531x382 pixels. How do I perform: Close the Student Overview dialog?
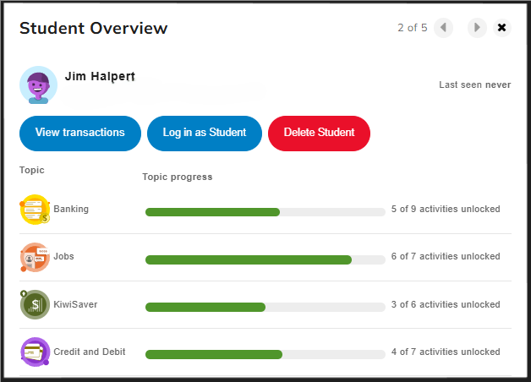[502, 28]
